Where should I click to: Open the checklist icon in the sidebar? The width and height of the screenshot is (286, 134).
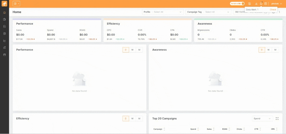click(4, 27)
